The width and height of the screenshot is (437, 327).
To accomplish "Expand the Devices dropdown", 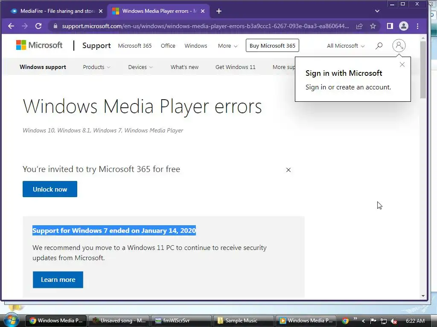I will tap(140, 67).
